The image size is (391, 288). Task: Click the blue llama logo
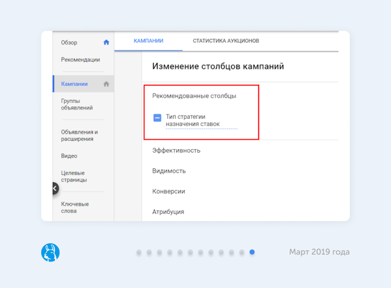(x=50, y=252)
